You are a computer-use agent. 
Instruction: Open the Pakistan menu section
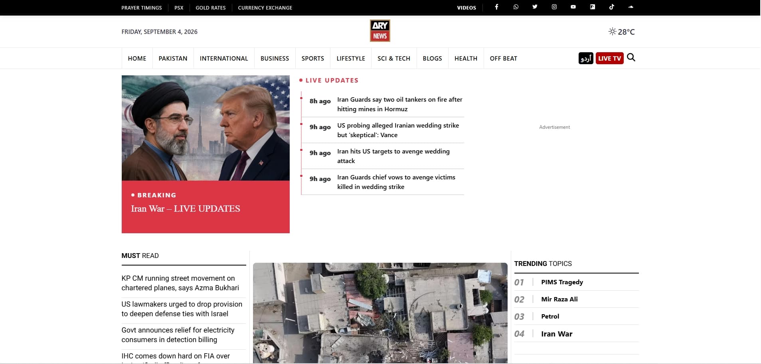pyautogui.click(x=173, y=58)
